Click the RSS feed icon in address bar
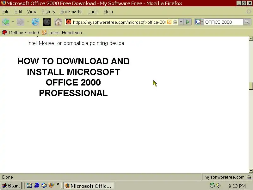The width and height of the screenshot is (253, 190). pos(169,22)
